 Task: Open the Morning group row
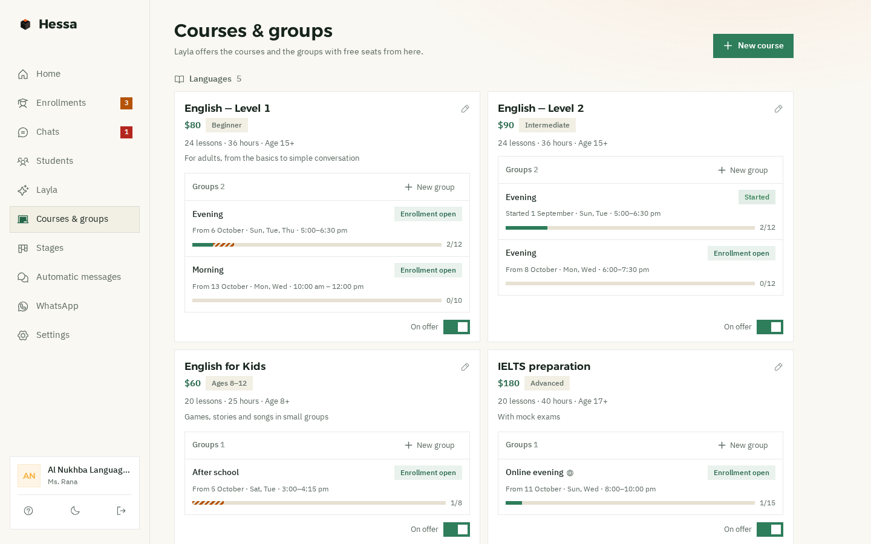(327, 285)
